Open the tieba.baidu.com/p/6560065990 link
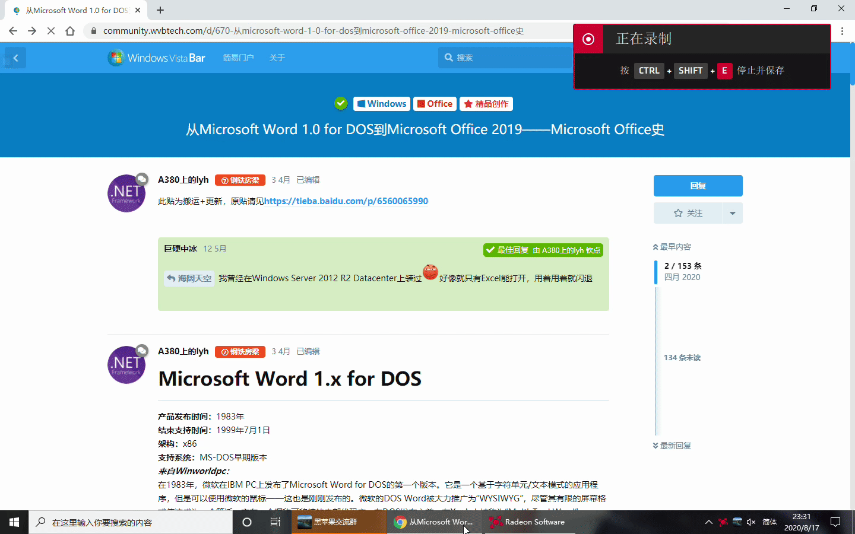The width and height of the screenshot is (855, 534). 346,201
